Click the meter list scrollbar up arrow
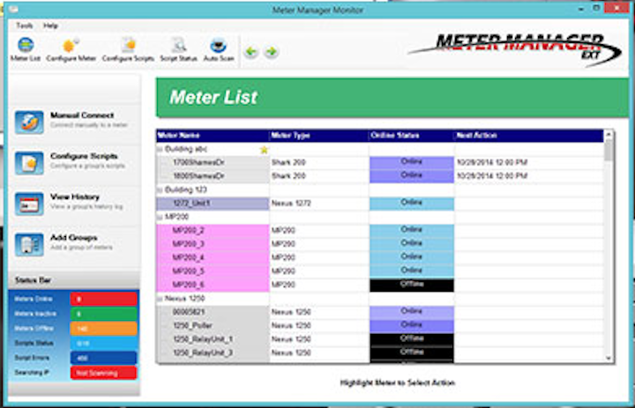Viewport: 635px width, 408px height. tap(609, 134)
